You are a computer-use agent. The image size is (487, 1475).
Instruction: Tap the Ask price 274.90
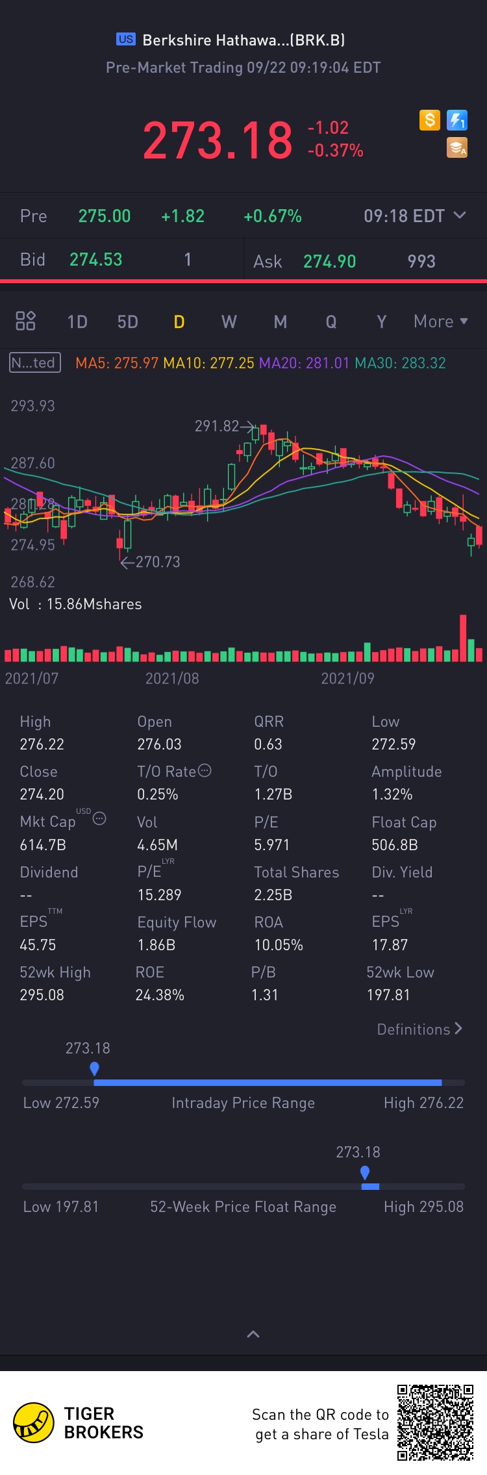tap(329, 261)
